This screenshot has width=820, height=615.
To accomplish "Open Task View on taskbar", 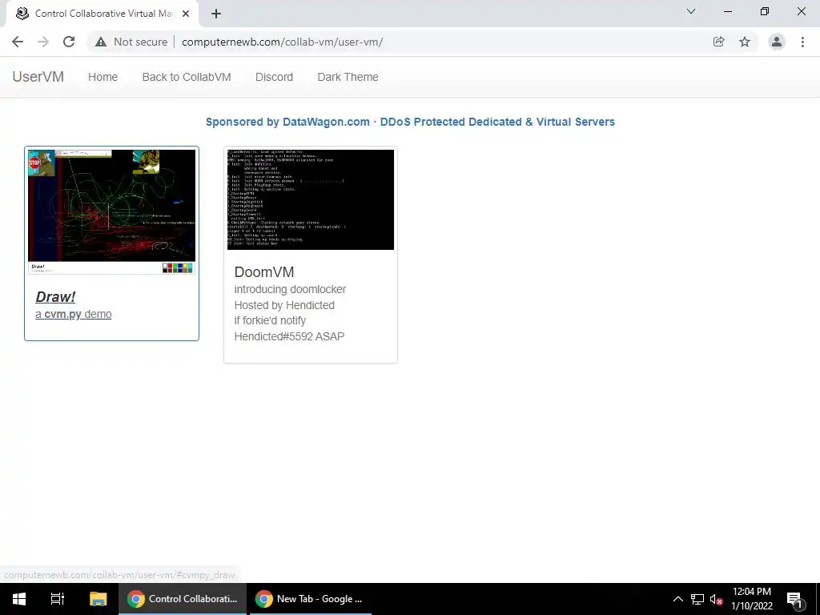I will click(57, 599).
